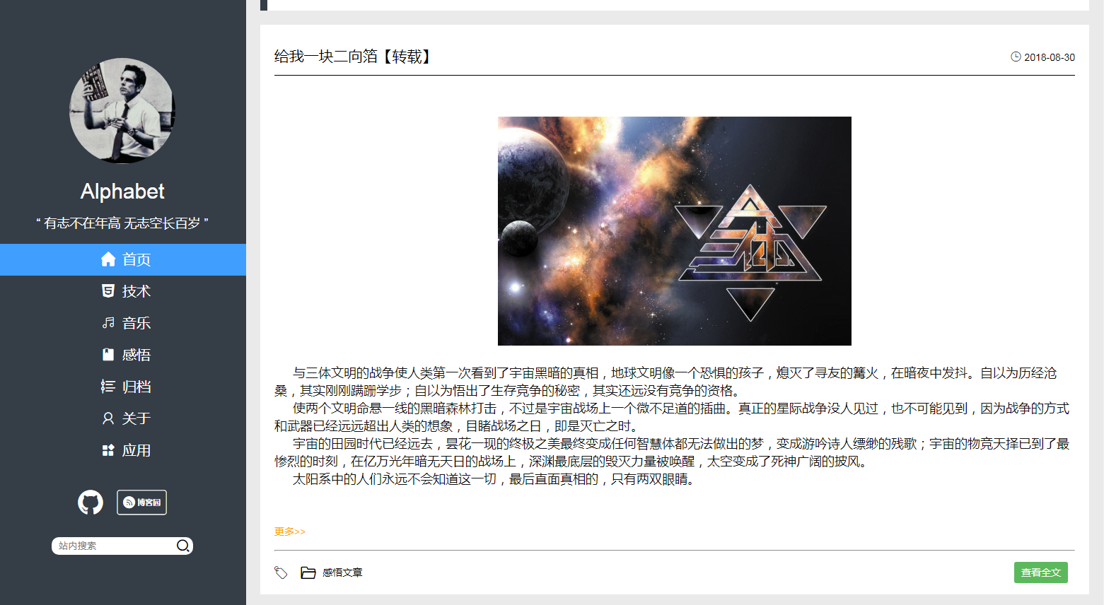The width and height of the screenshot is (1104, 605).
Task: Open article title 给我一块二向箔【转载】
Action: coord(354,57)
